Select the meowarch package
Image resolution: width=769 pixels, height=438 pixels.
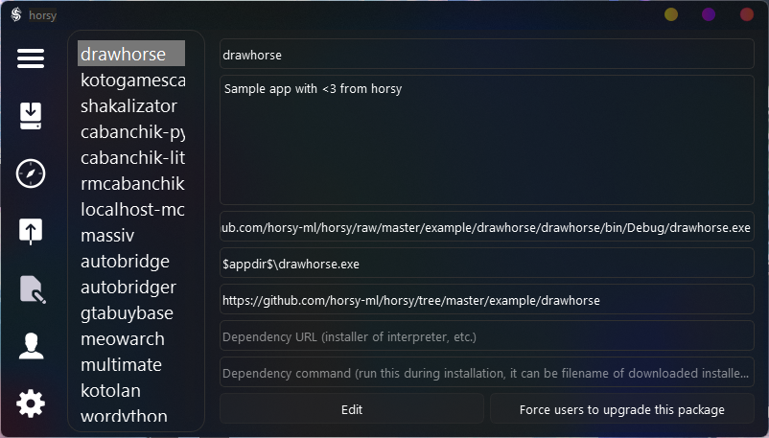click(122, 338)
